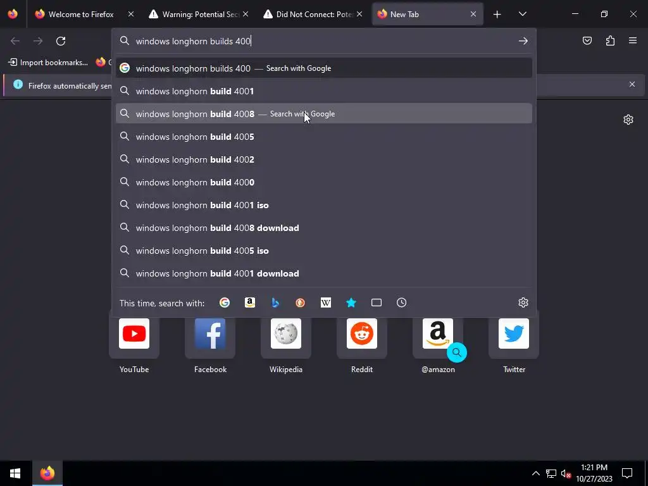Open the Extensions puzzle icon
The height and width of the screenshot is (486, 648).
[610, 40]
